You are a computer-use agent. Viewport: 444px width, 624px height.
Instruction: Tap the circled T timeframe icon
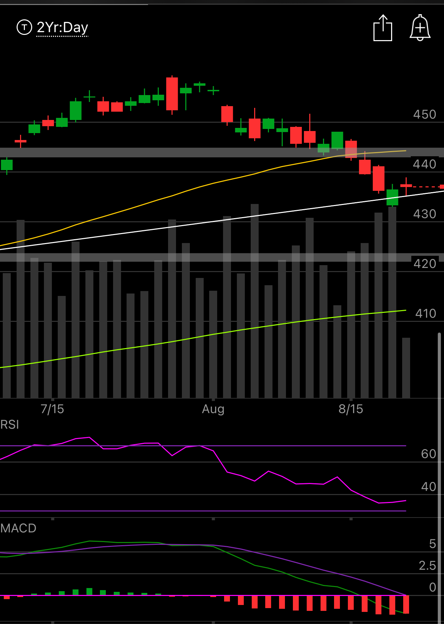pos(24,27)
